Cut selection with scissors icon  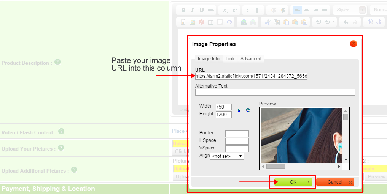[x=268, y=22]
